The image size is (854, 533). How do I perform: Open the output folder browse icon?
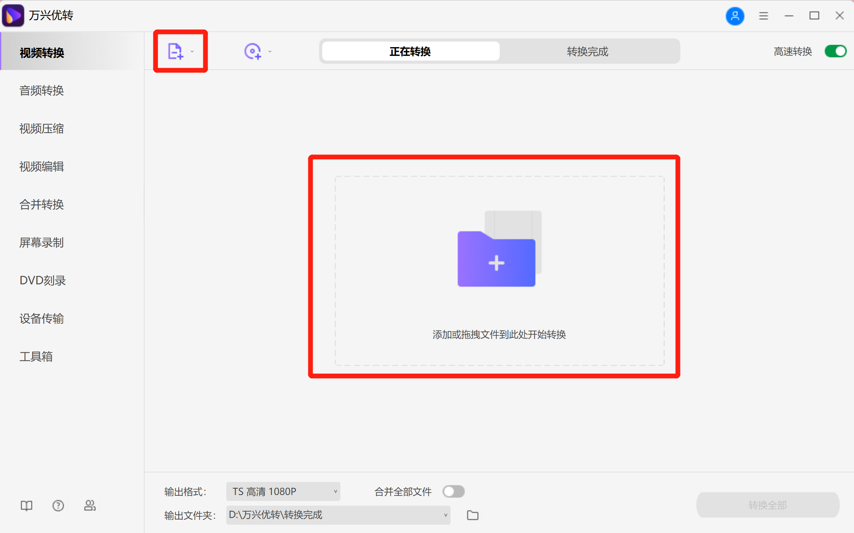472,515
